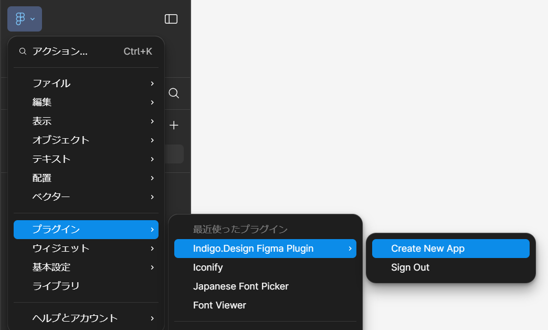Open the ファイル submenu
548x330 pixels.
tap(86, 83)
